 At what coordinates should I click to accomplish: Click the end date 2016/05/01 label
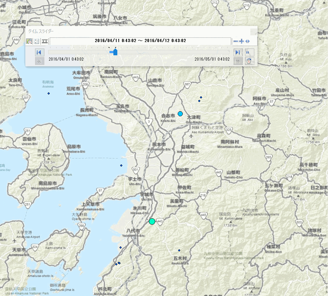coord(212,59)
